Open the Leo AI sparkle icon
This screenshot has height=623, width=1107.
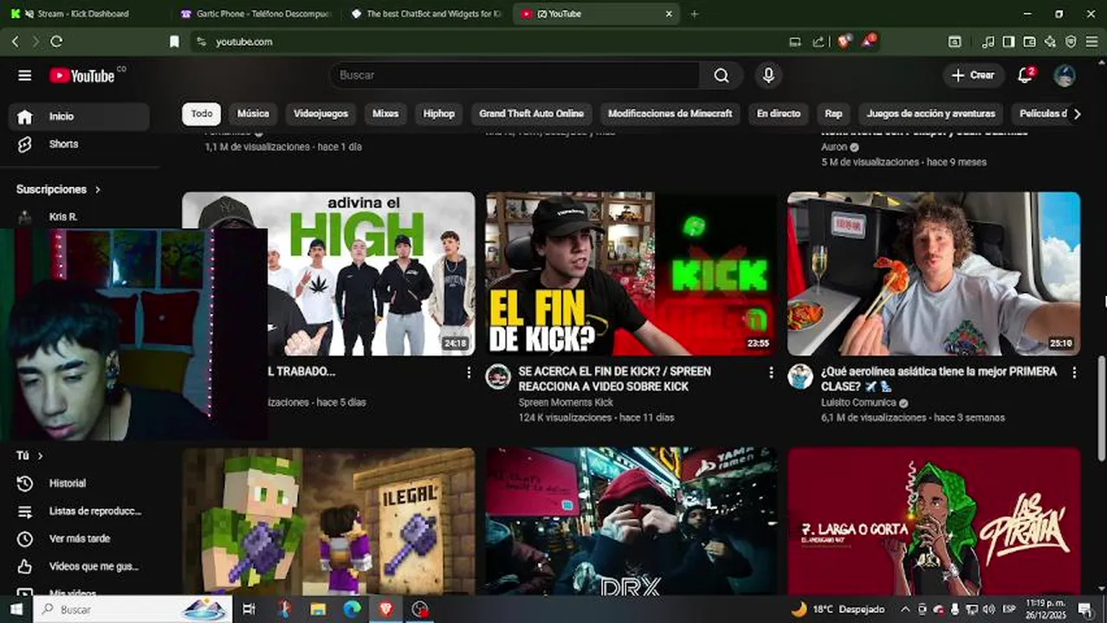pyautogui.click(x=1050, y=42)
